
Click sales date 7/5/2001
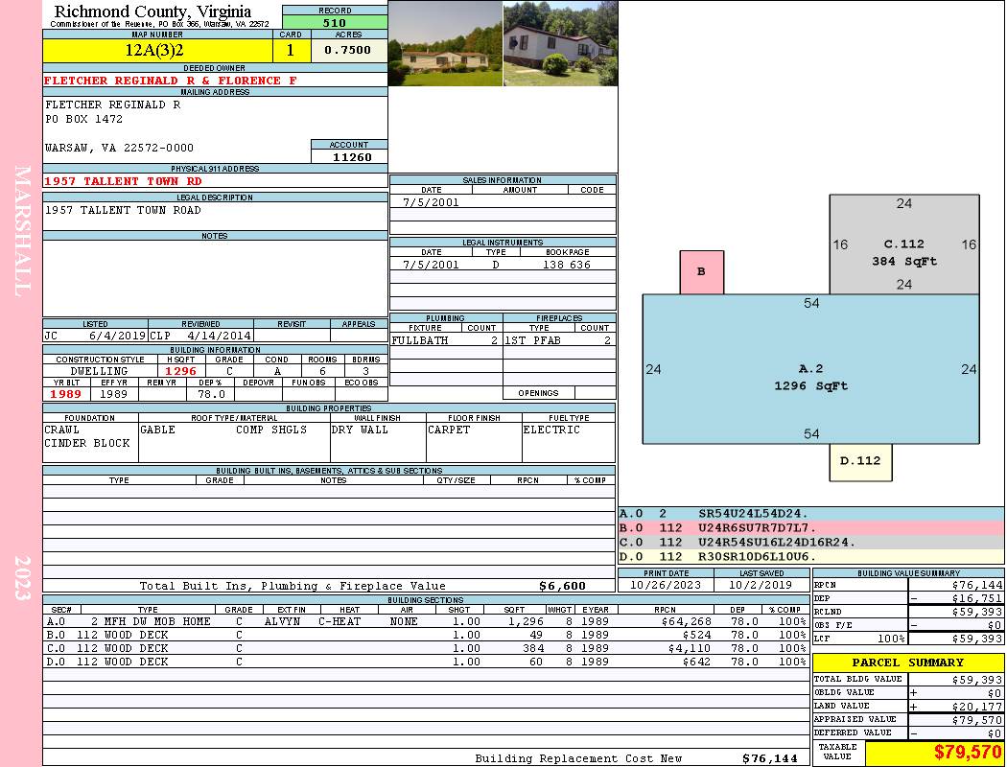point(431,202)
